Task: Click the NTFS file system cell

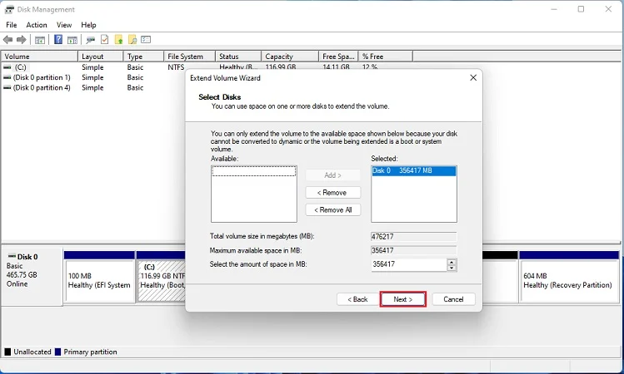Action: [x=176, y=67]
